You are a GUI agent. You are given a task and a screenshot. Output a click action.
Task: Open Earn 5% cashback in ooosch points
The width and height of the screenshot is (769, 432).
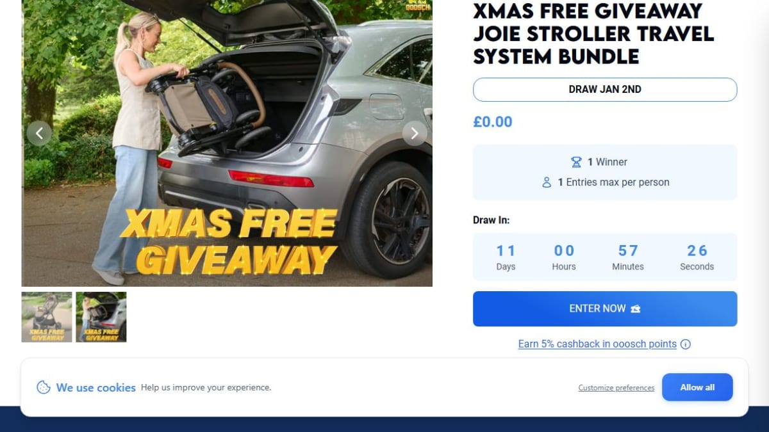[x=597, y=344]
